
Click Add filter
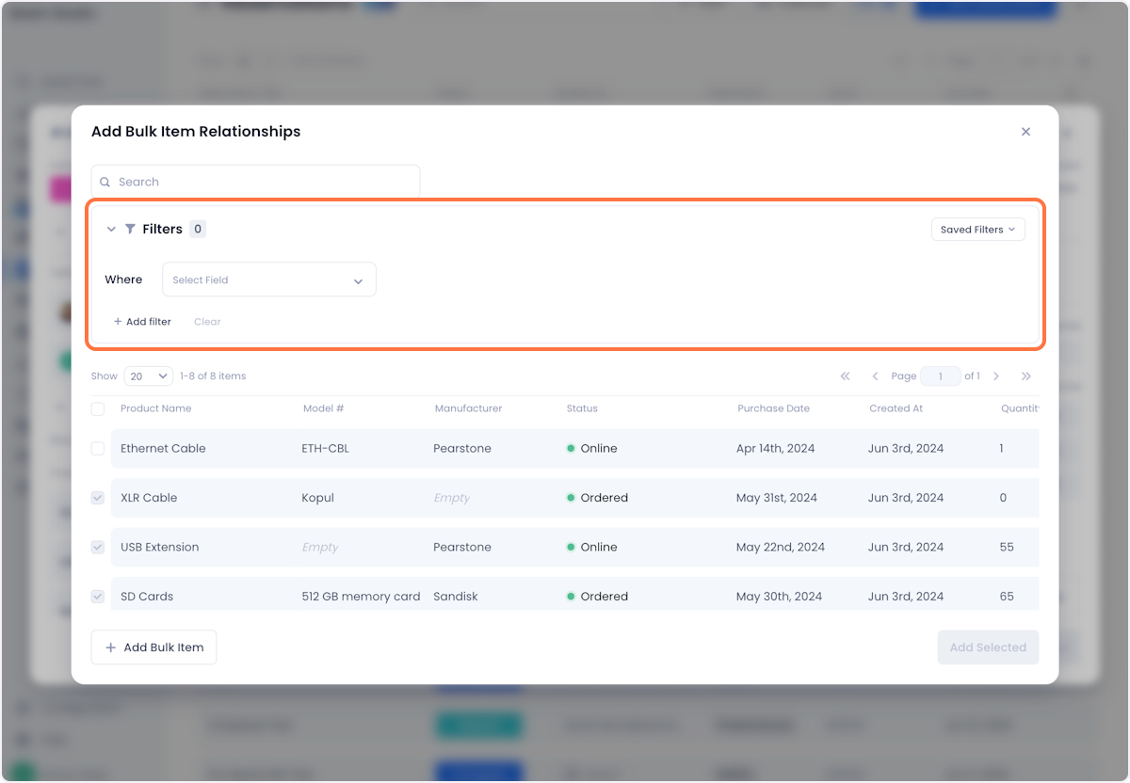pos(142,322)
